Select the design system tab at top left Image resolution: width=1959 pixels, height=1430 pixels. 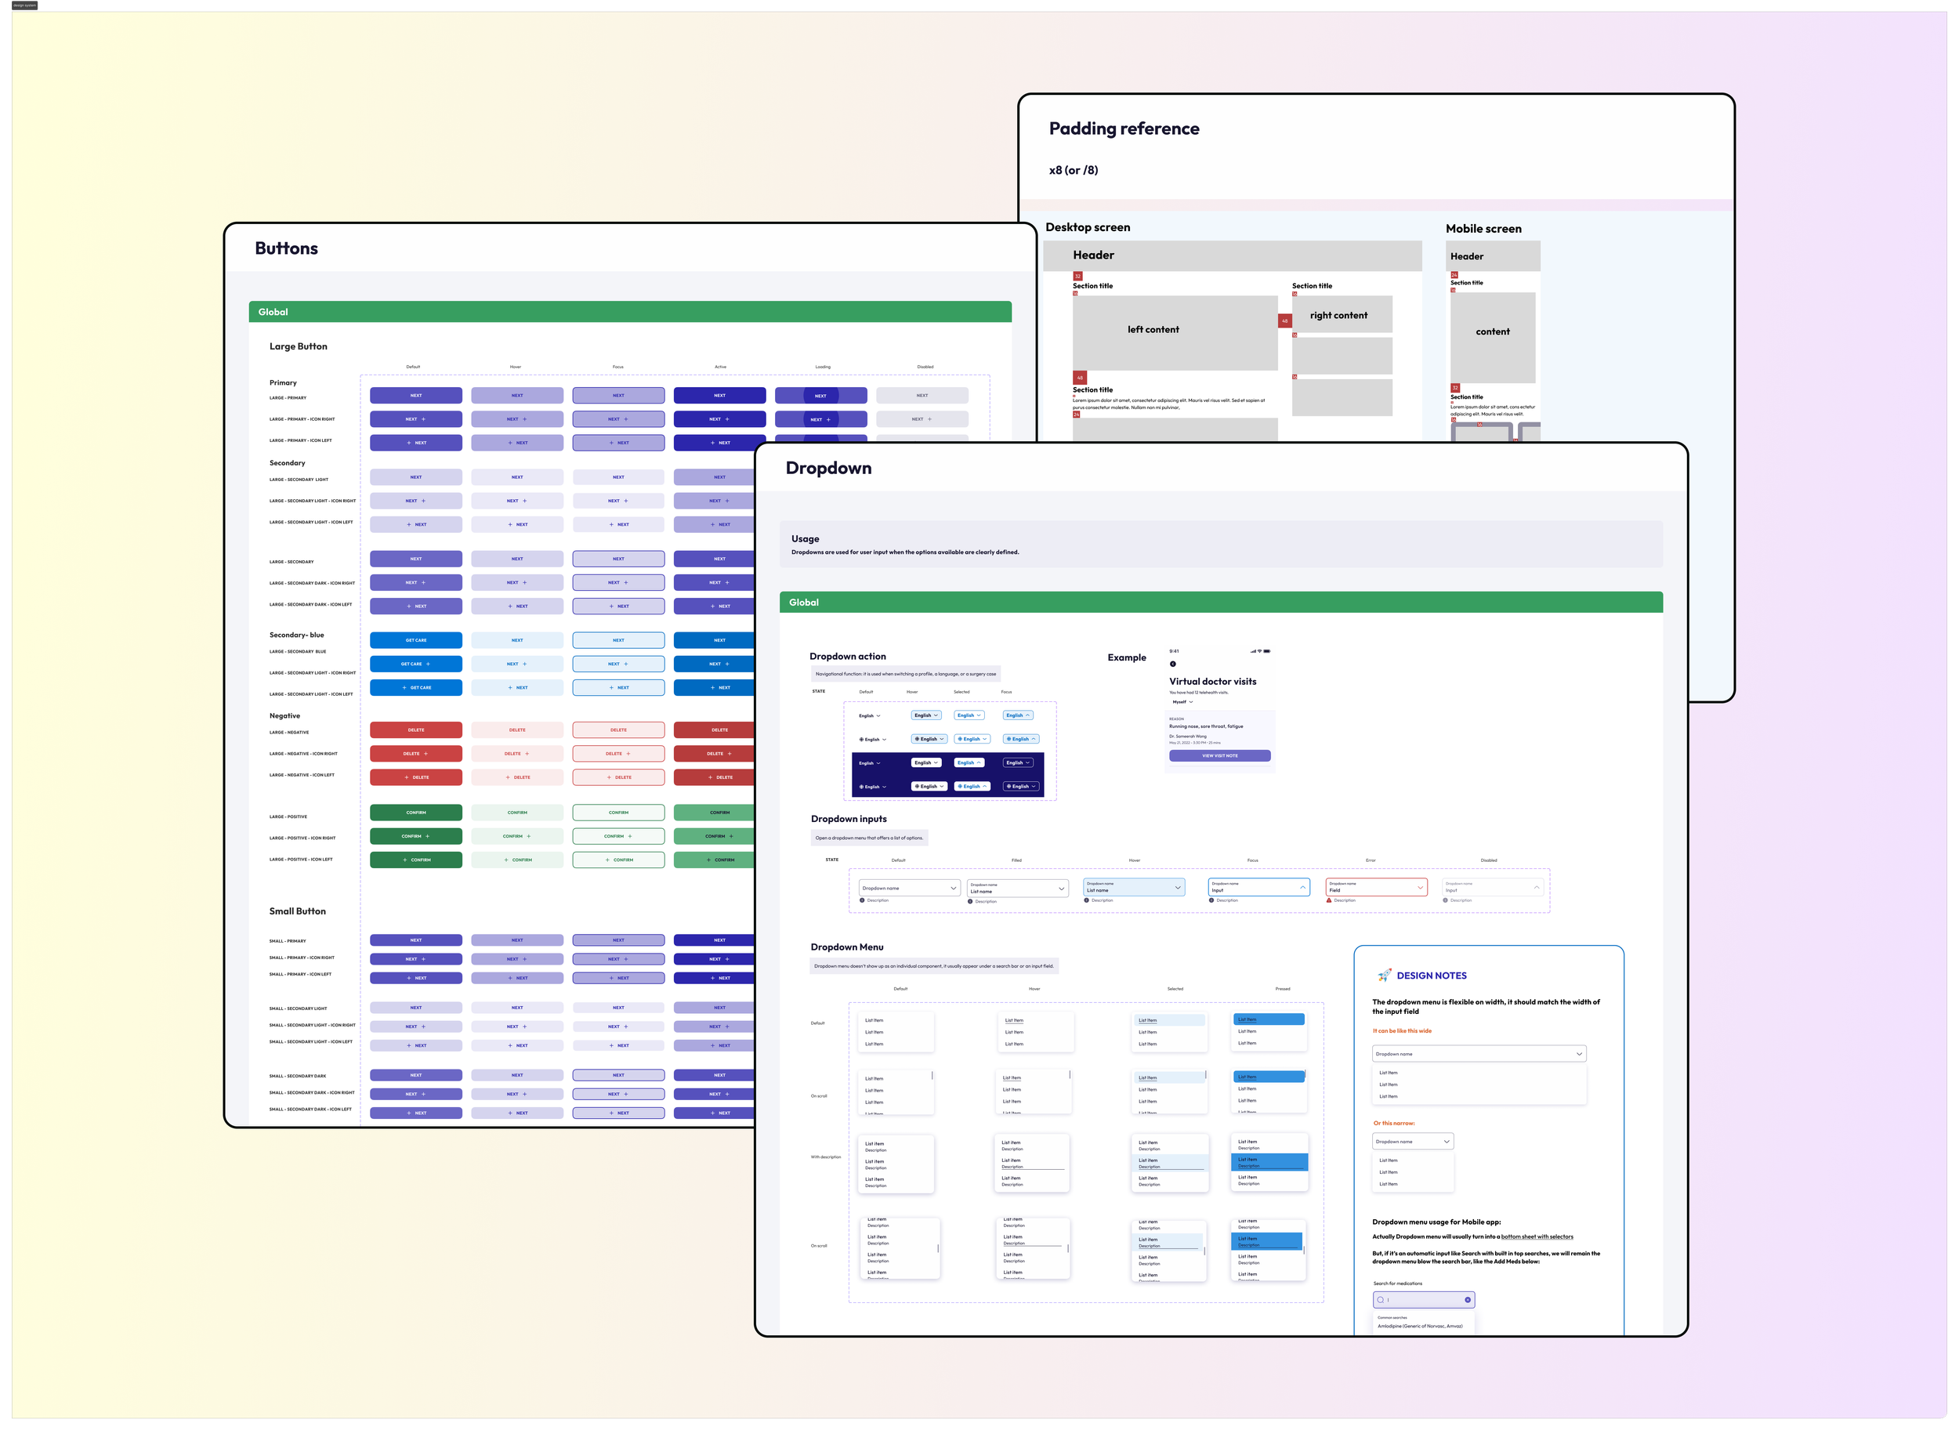click(24, 5)
